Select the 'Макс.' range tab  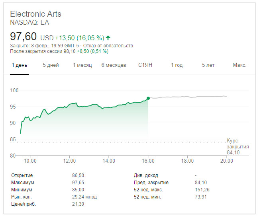239,65
